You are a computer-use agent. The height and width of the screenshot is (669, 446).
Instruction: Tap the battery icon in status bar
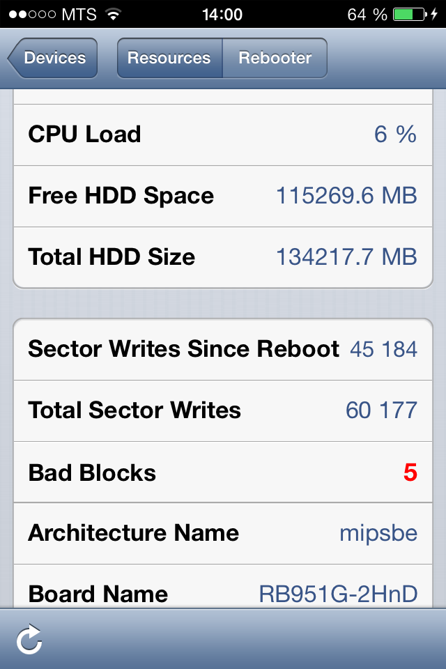point(410,15)
